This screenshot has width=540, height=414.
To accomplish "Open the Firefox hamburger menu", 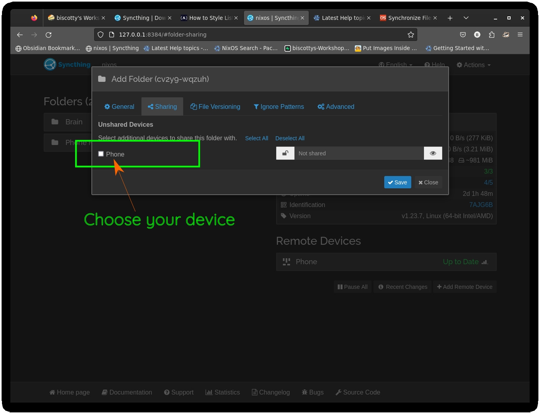I will click(520, 35).
